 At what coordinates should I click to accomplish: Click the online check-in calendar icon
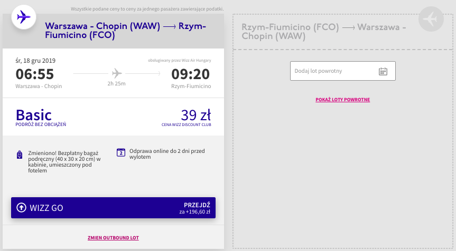pos(121,152)
